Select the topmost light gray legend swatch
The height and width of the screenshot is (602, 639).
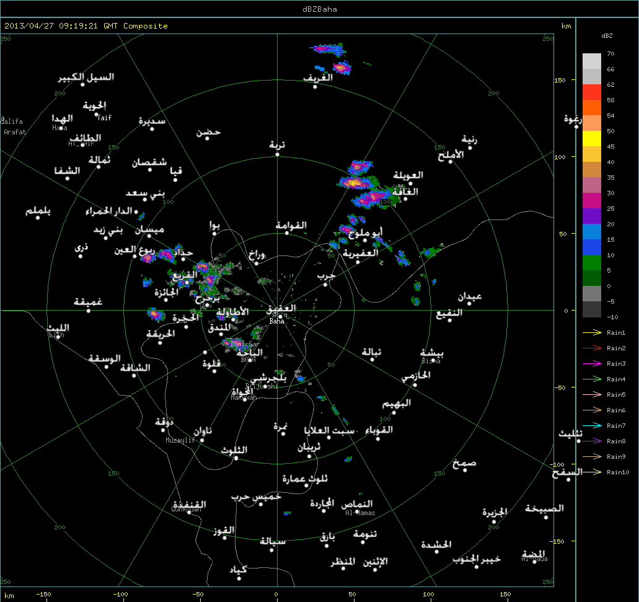tap(592, 61)
